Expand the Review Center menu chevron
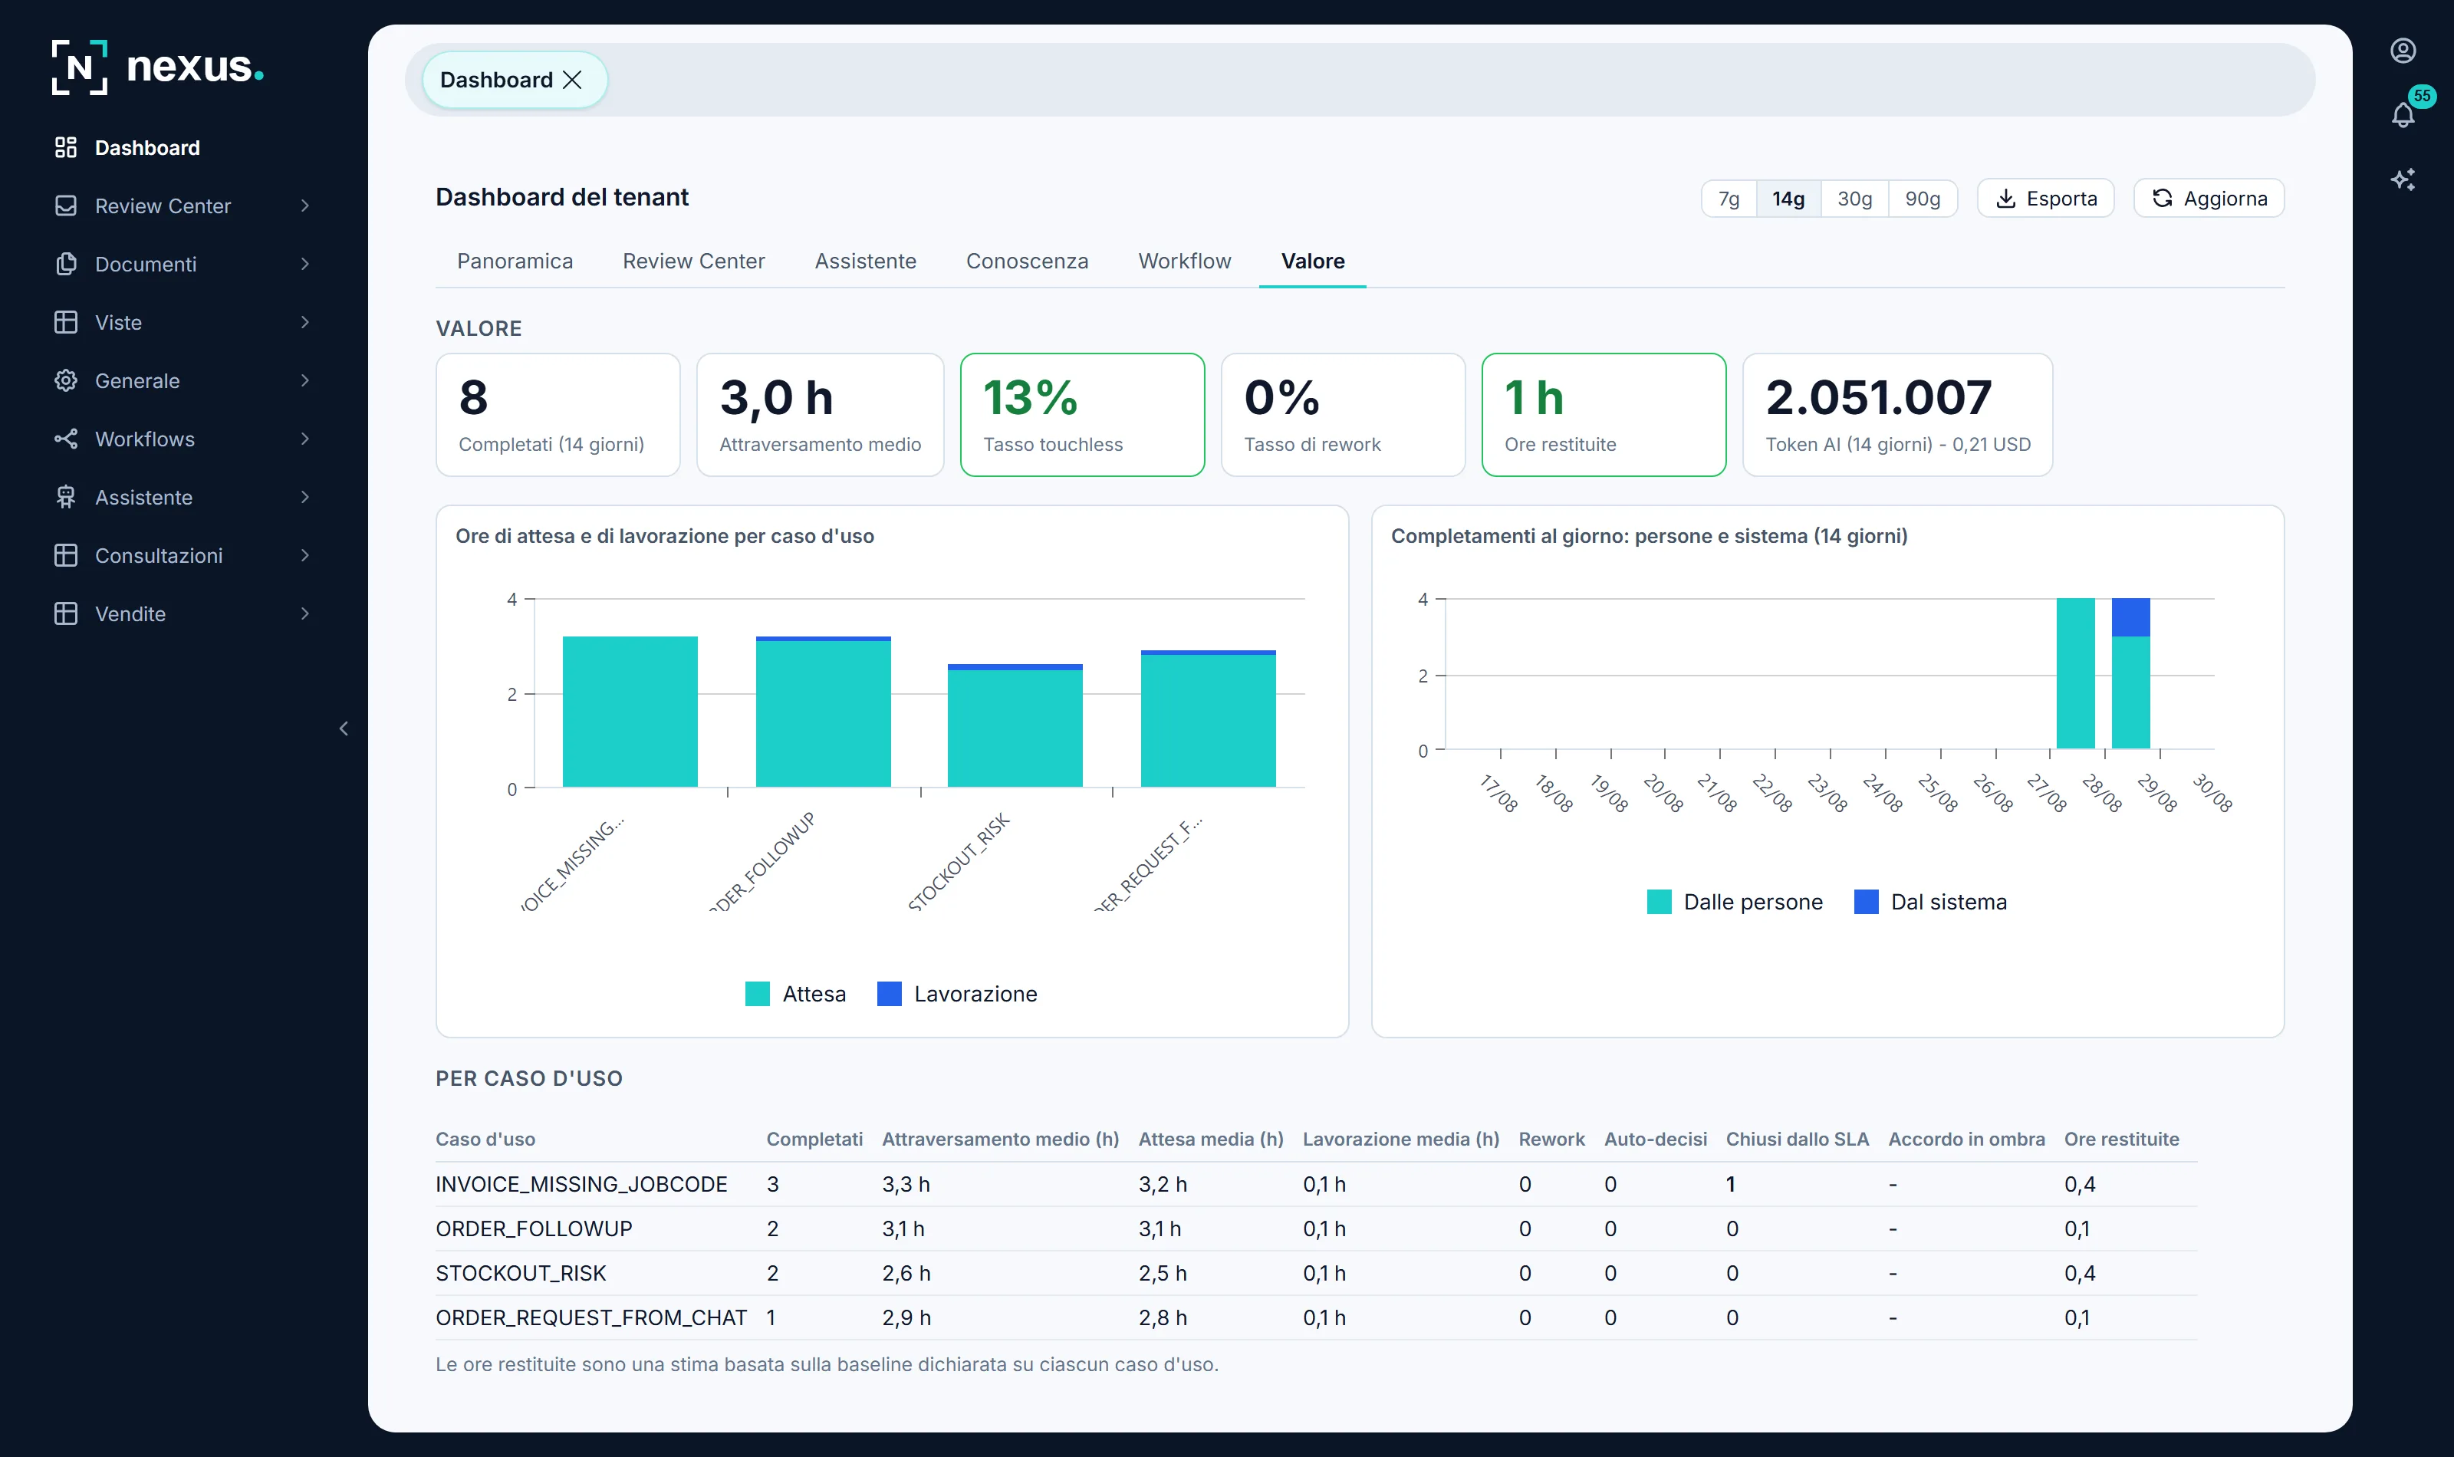The width and height of the screenshot is (2454, 1457). 305,206
